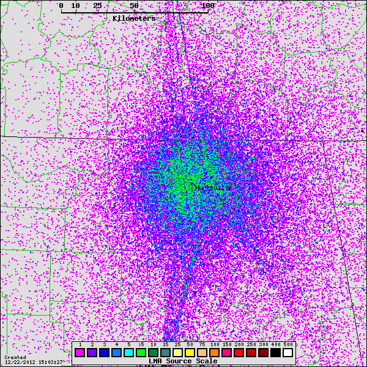Click the red swatch labeled 200

(x=239, y=353)
